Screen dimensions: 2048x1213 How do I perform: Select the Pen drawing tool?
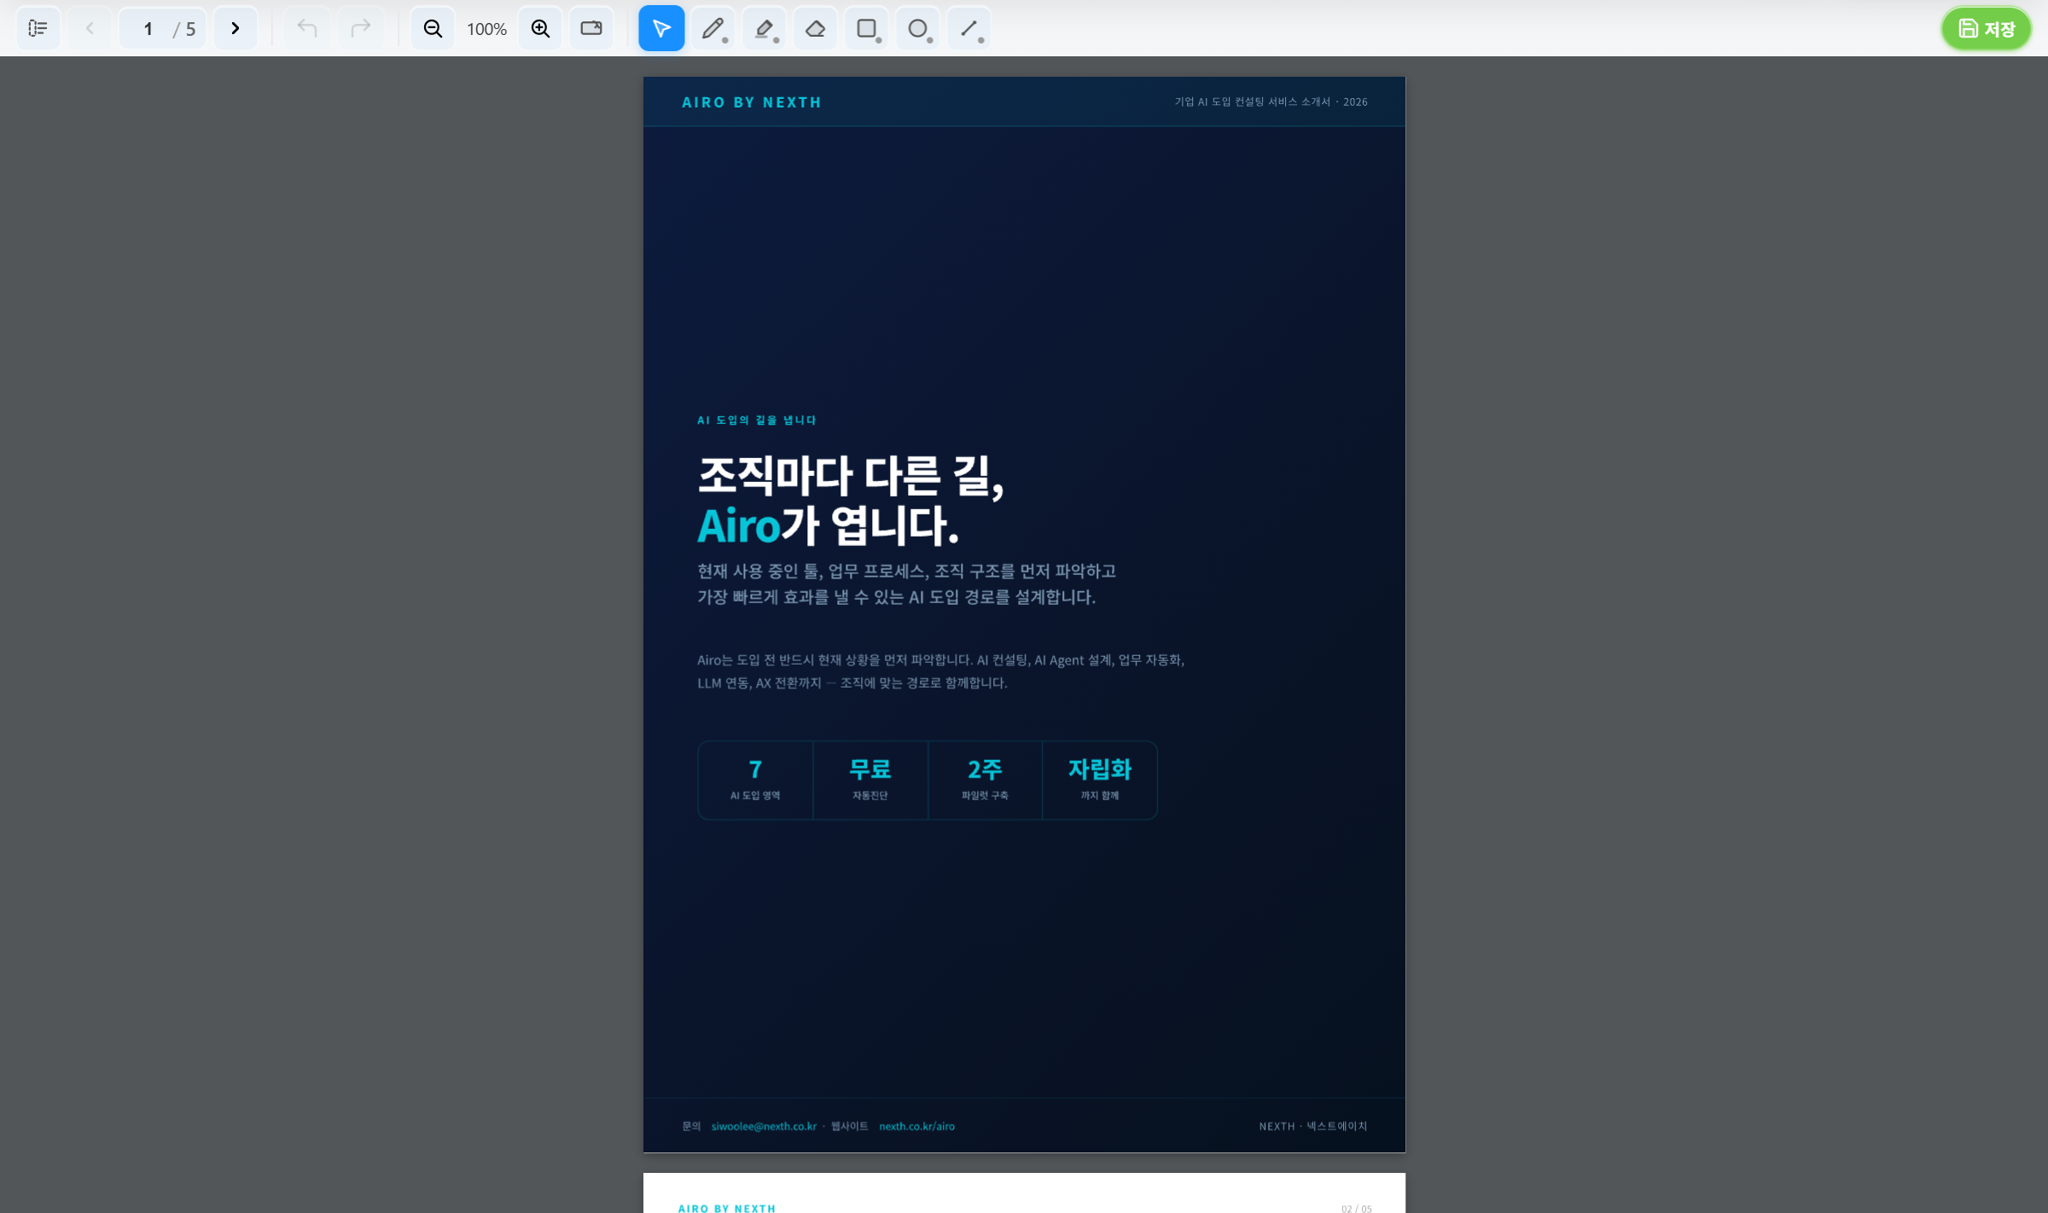coord(713,28)
